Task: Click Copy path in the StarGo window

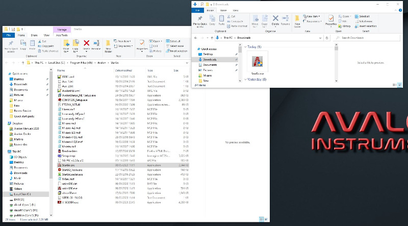Action: click(46, 46)
